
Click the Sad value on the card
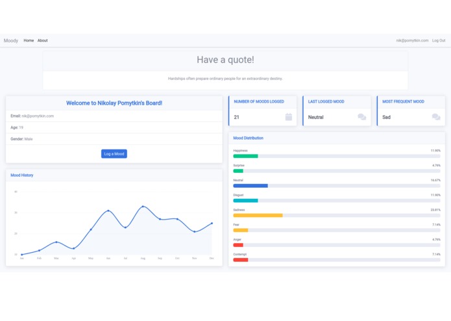click(x=386, y=117)
